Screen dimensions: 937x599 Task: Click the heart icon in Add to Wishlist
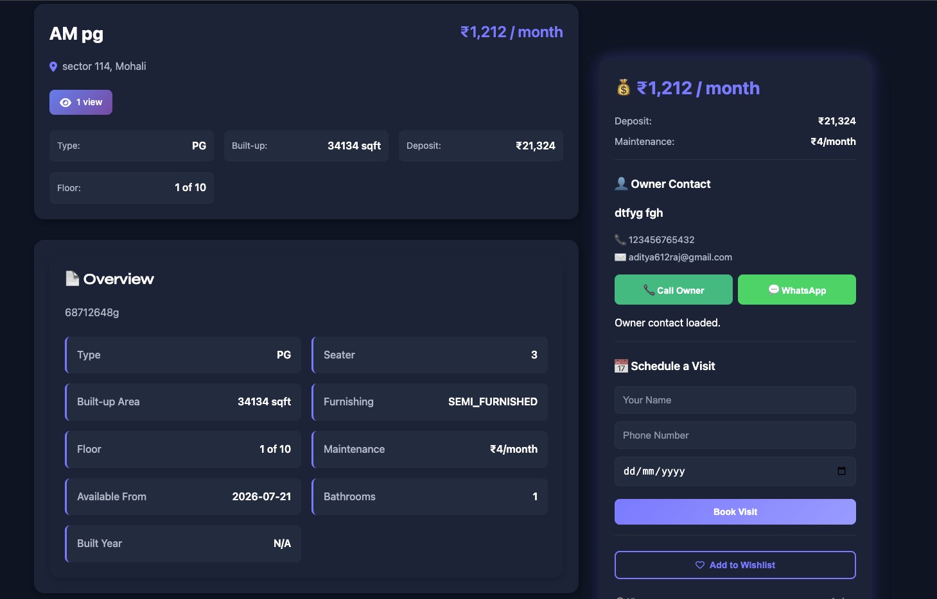(700, 565)
